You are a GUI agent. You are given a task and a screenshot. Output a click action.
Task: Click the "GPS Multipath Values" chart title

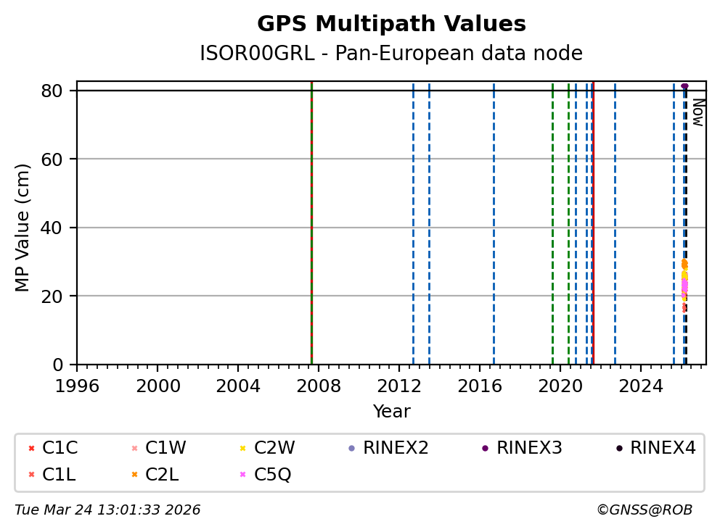point(391,25)
